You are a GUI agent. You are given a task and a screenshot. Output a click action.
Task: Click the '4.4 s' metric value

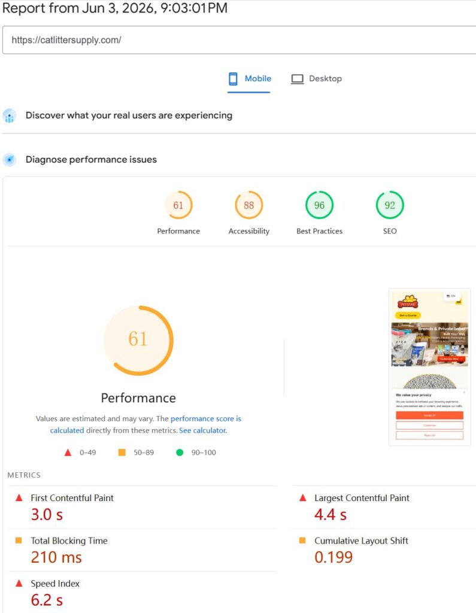pyautogui.click(x=331, y=514)
